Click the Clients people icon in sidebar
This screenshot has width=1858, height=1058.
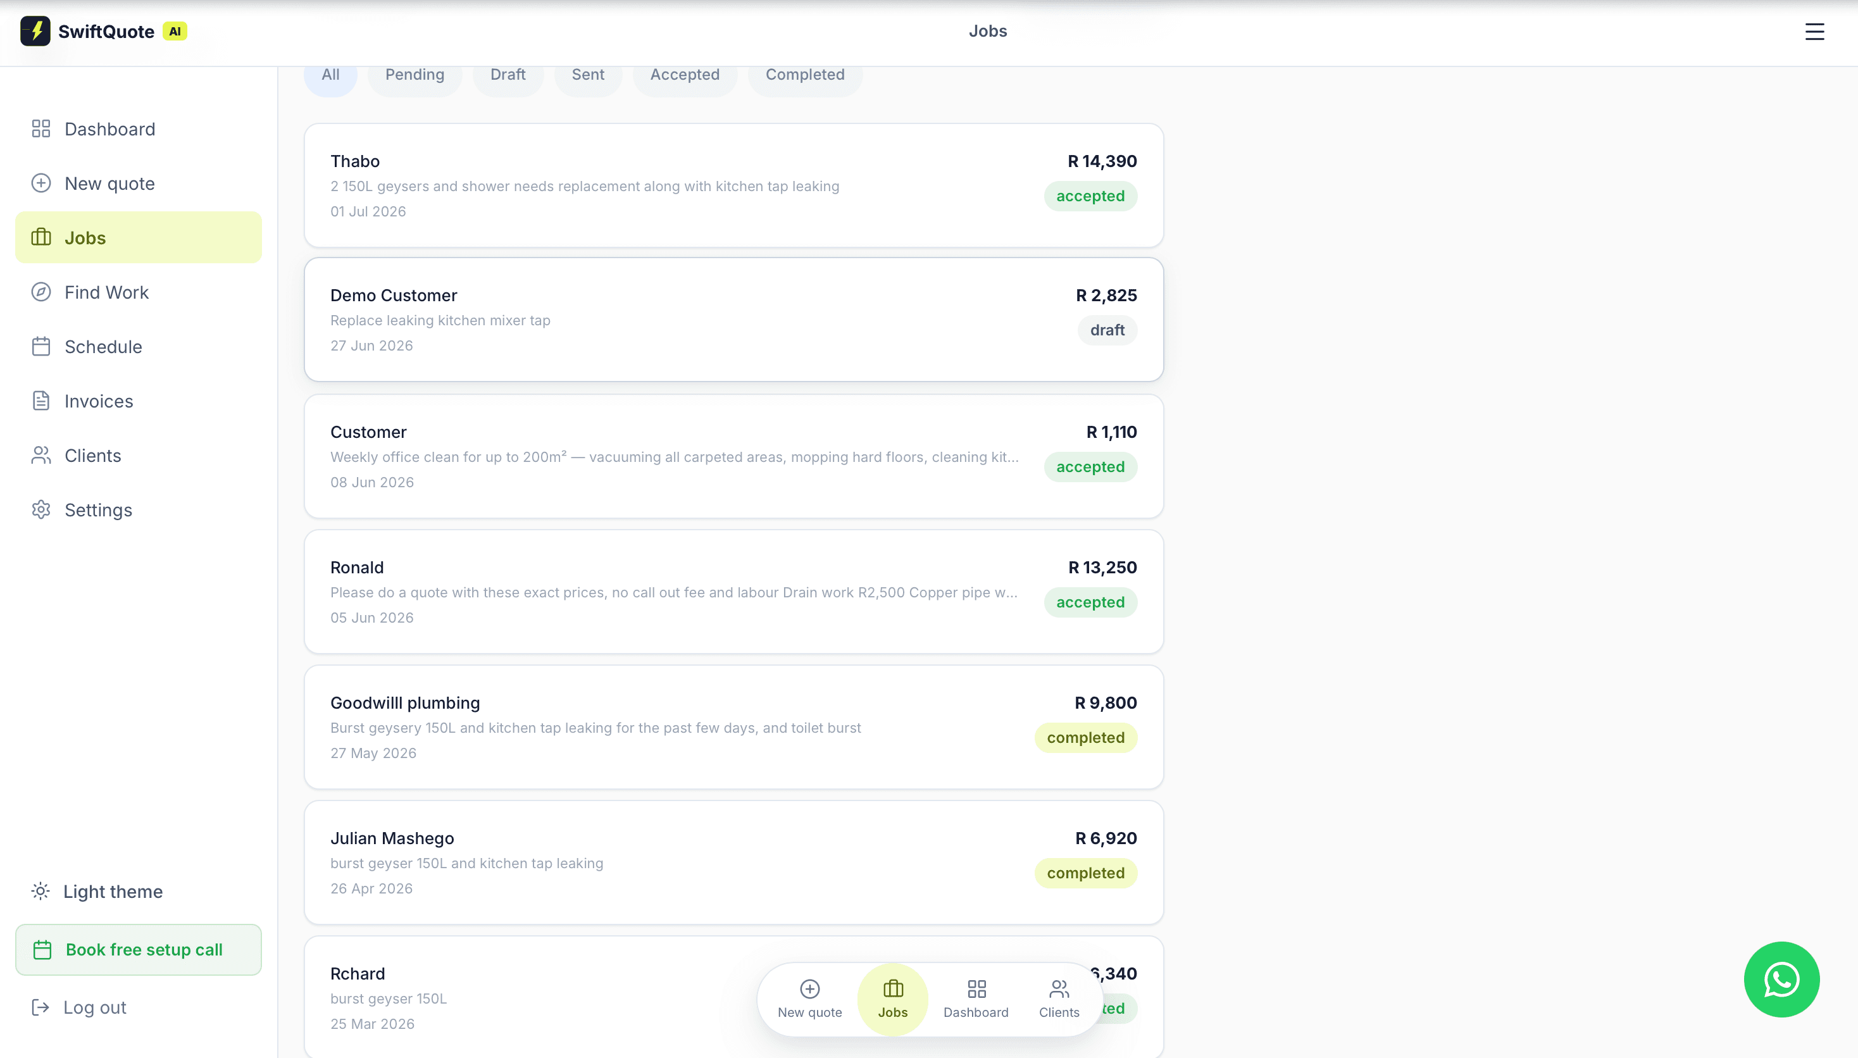41,456
